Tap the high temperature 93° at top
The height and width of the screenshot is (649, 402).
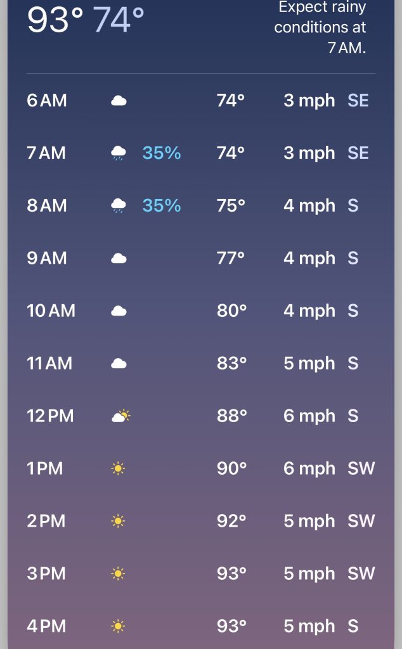coord(55,19)
